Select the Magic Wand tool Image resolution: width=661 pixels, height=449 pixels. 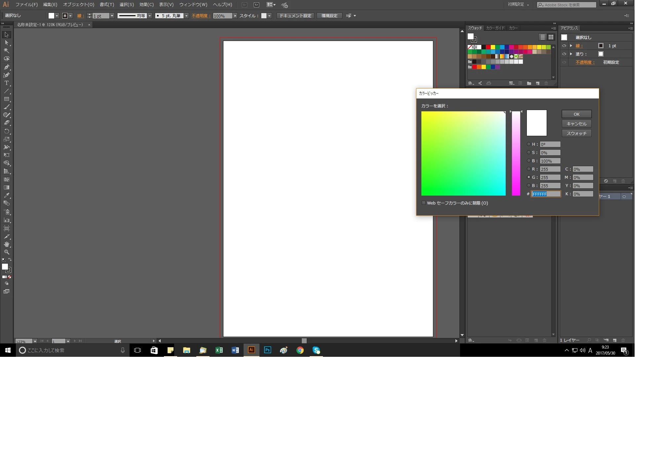point(6,51)
